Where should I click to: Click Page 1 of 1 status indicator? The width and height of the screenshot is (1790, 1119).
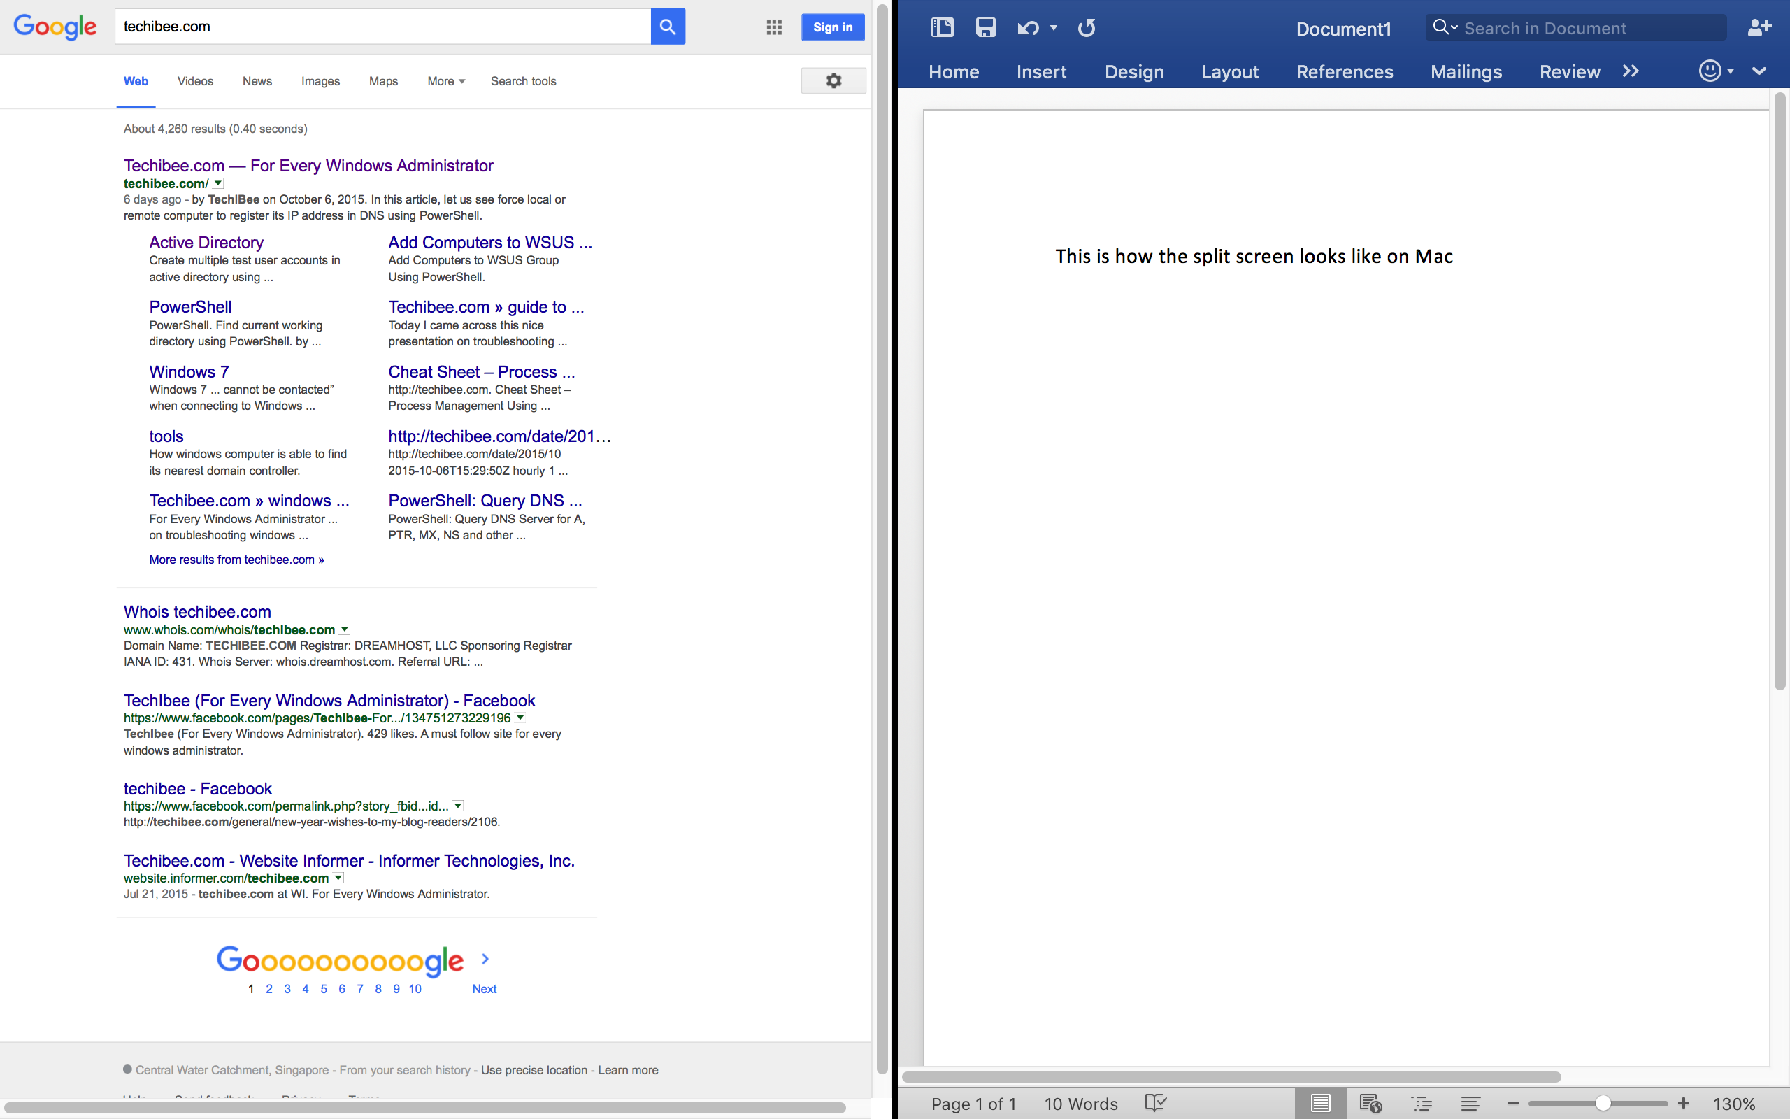973,1104
